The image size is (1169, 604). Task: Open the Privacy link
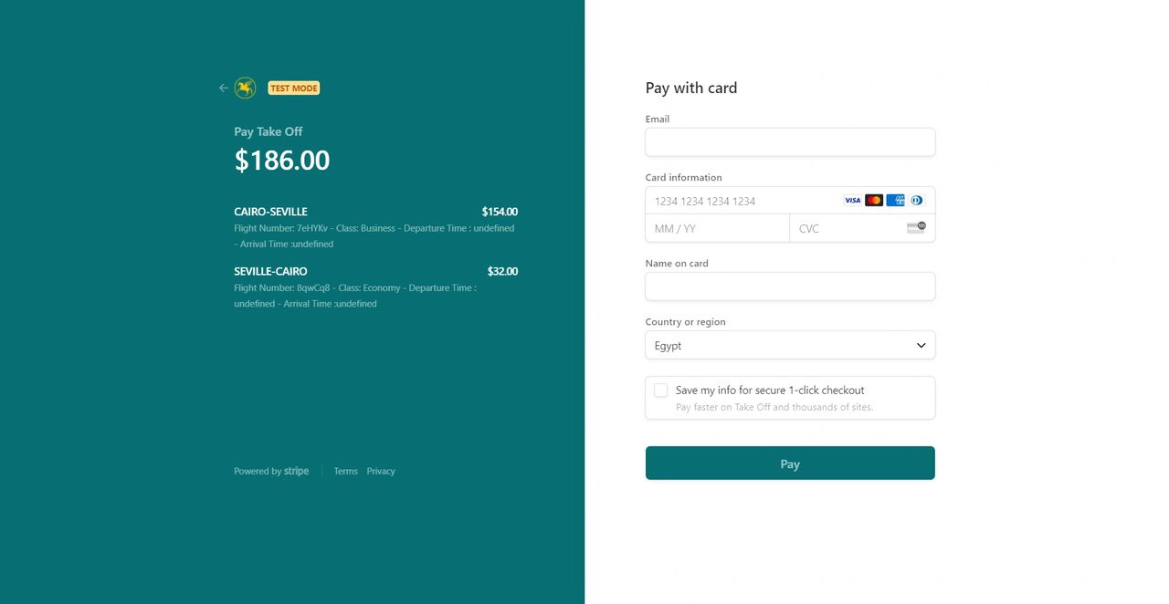point(381,472)
